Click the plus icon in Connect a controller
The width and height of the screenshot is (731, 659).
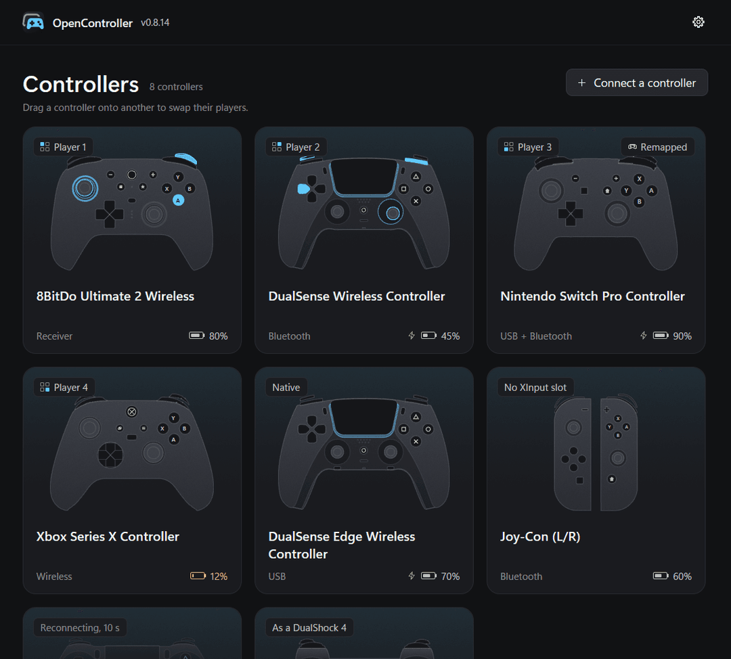point(581,83)
